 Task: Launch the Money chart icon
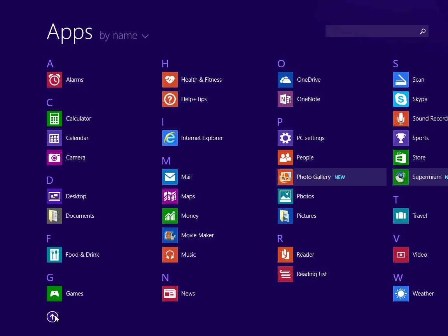coord(170,216)
